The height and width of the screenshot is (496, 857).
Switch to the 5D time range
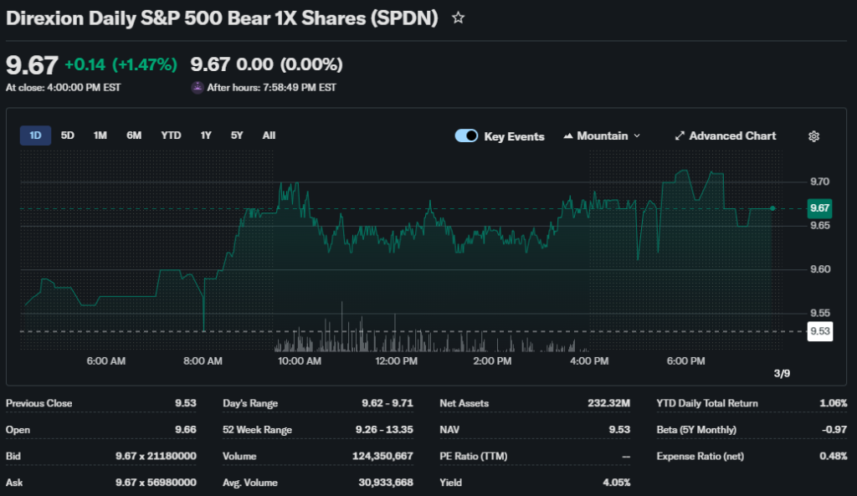point(68,136)
